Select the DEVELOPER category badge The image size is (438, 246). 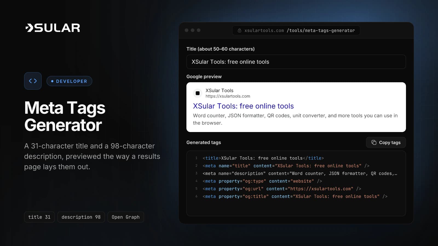click(x=69, y=81)
